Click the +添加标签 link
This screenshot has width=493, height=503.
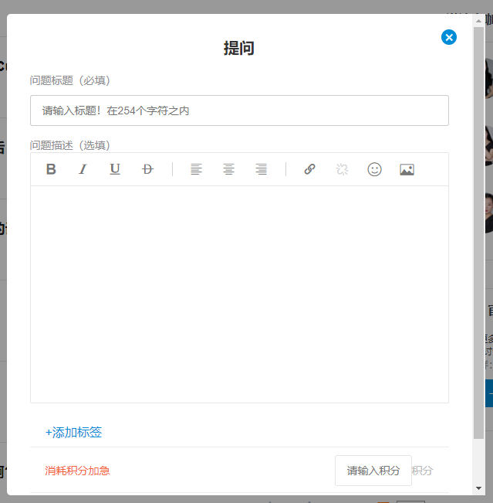pyautogui.click(x=74, y=433)
